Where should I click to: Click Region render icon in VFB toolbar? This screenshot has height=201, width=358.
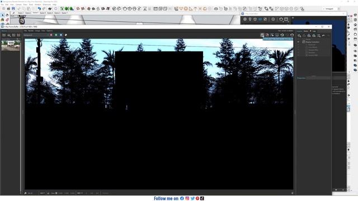tap(277, 35)
